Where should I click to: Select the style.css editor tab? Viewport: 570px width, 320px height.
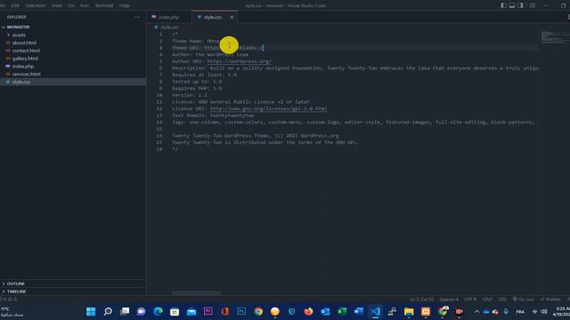(213, 18)
